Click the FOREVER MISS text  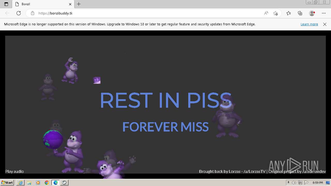click(x=165, y=127)
